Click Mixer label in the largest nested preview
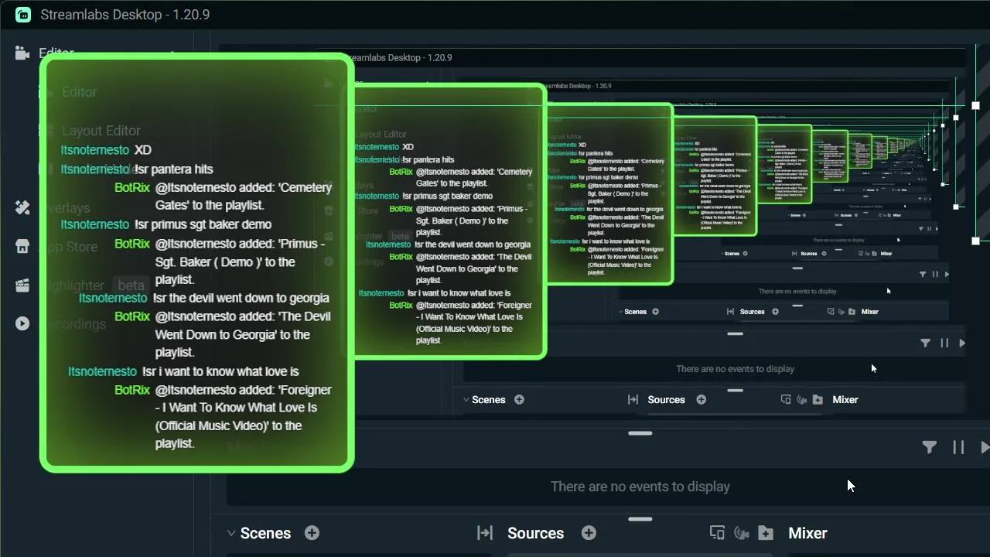990x557 pixels. coord(845,400)
